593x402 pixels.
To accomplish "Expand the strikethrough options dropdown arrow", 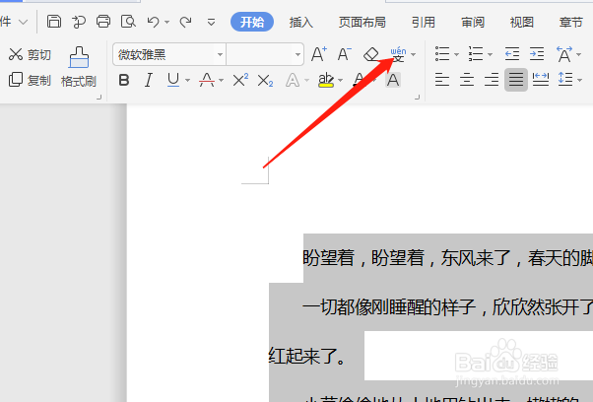I will tap(222, 80).
